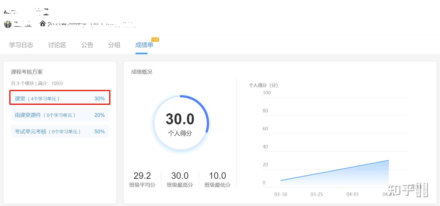
Task: Click the 内测 badge on 成绩单
Action: coord(155,39)
